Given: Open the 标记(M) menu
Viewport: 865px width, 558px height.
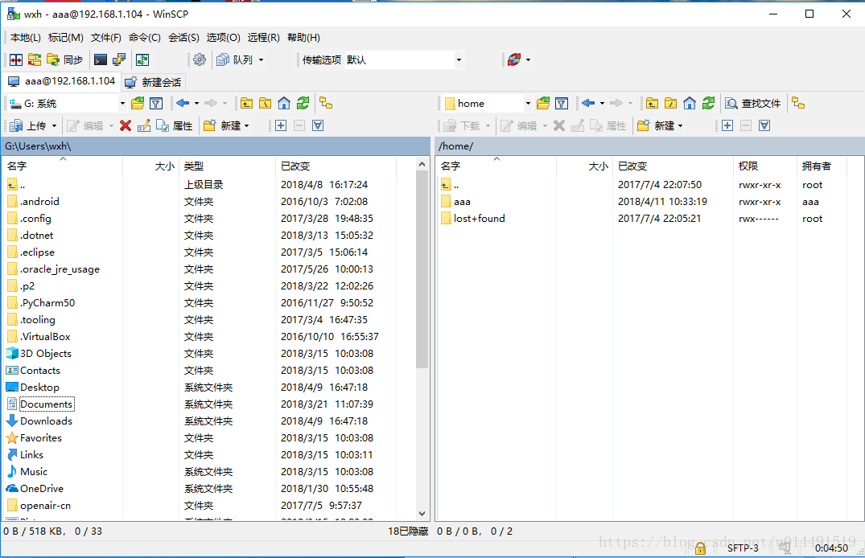Looking at the screenshot, I should (x=66, y=38).
